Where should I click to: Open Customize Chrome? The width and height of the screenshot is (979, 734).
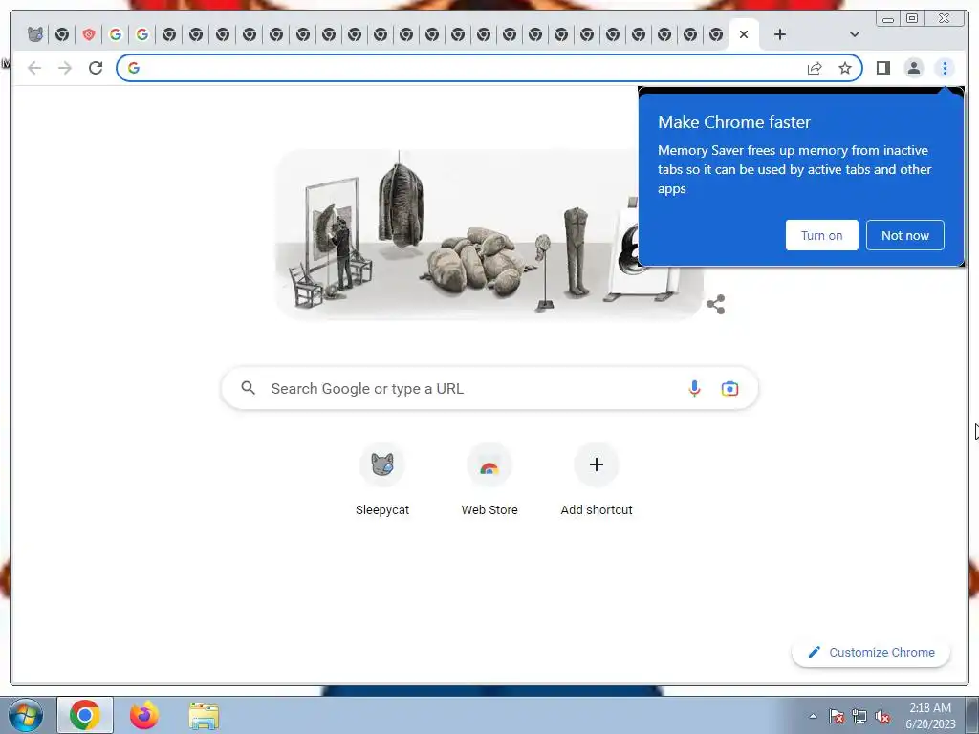(x=871, y=652)
